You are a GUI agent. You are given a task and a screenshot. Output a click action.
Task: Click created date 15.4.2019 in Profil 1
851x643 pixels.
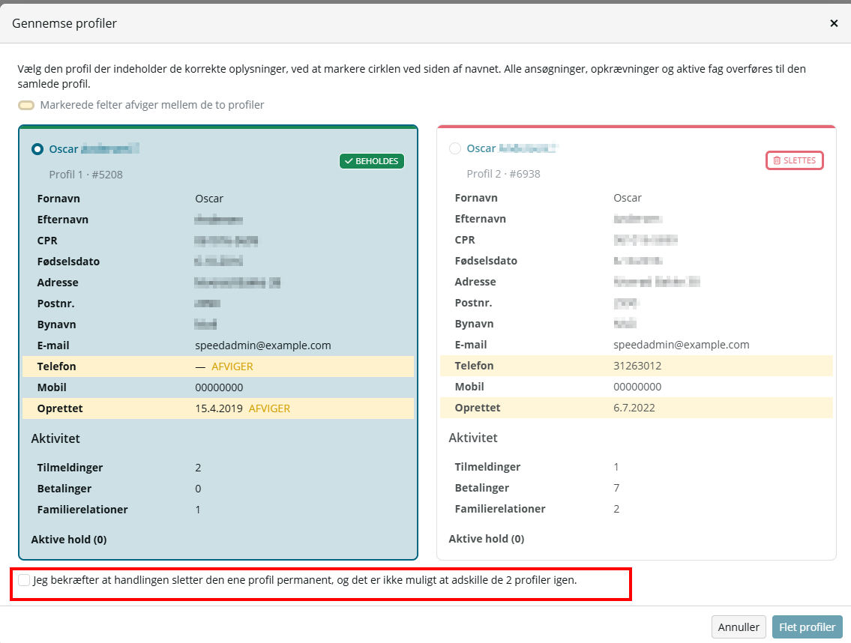[219, 408]
